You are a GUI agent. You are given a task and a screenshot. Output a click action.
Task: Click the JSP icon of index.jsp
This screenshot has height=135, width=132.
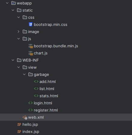coord(19,131)
